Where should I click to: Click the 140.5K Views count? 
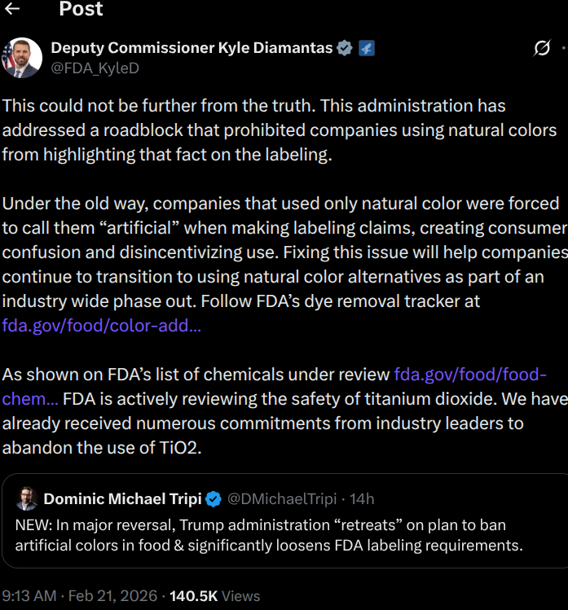215,596
